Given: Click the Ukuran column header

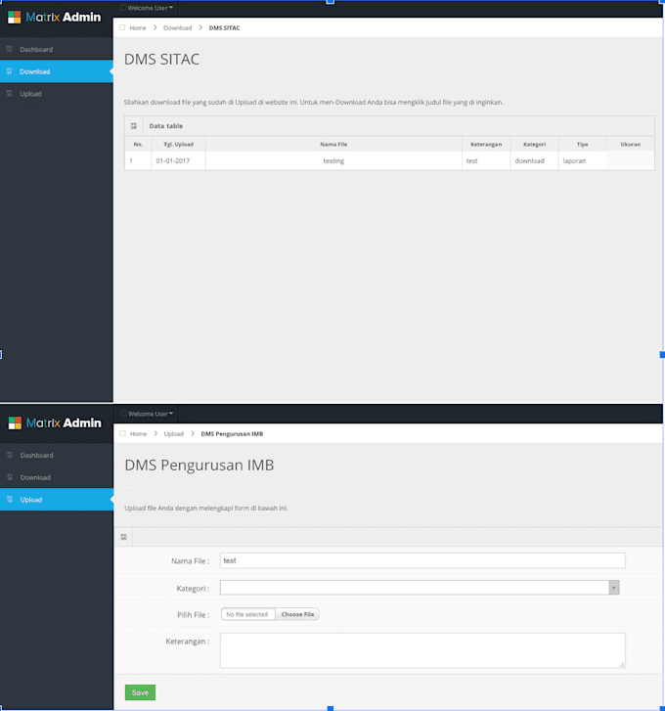Looking at the screenshot, I should (631, 144).
